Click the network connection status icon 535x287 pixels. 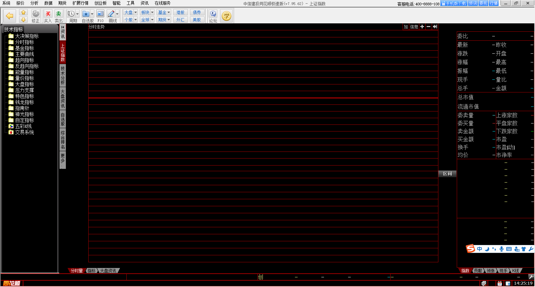click(484, 283)
